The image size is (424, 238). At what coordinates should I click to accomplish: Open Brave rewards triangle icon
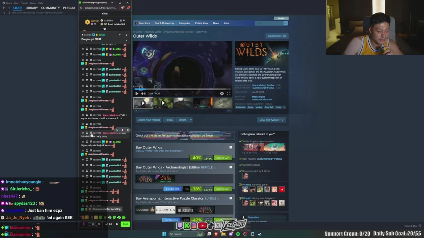128,8
